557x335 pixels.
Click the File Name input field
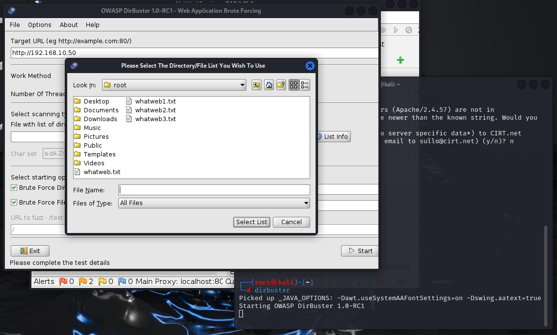[214, 190]
